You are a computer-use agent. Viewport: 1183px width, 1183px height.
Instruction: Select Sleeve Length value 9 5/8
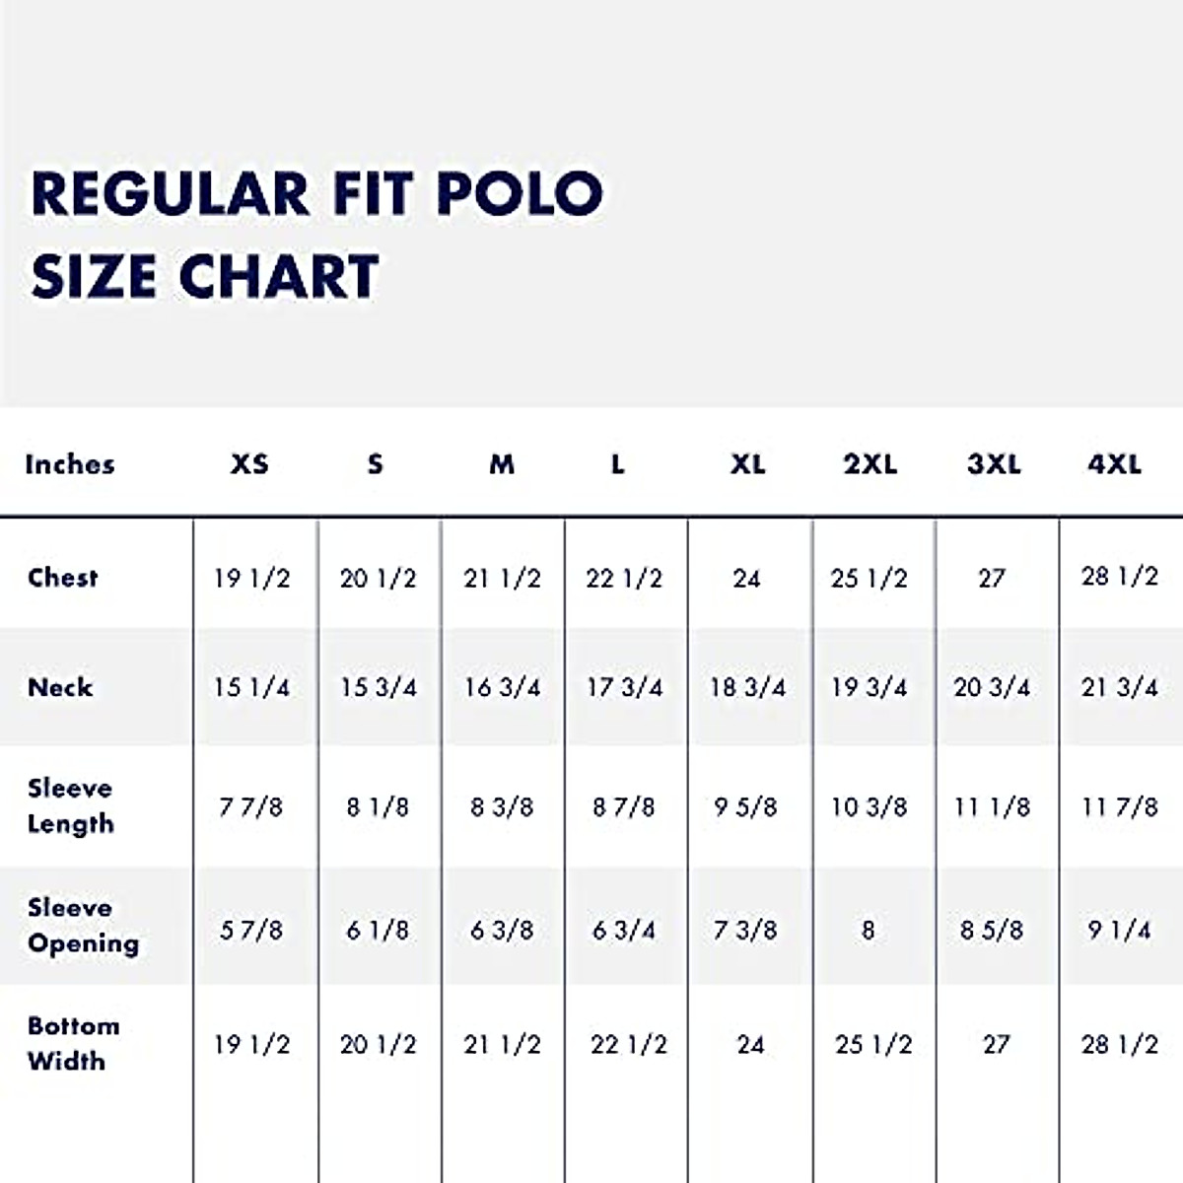click(745, 807)
